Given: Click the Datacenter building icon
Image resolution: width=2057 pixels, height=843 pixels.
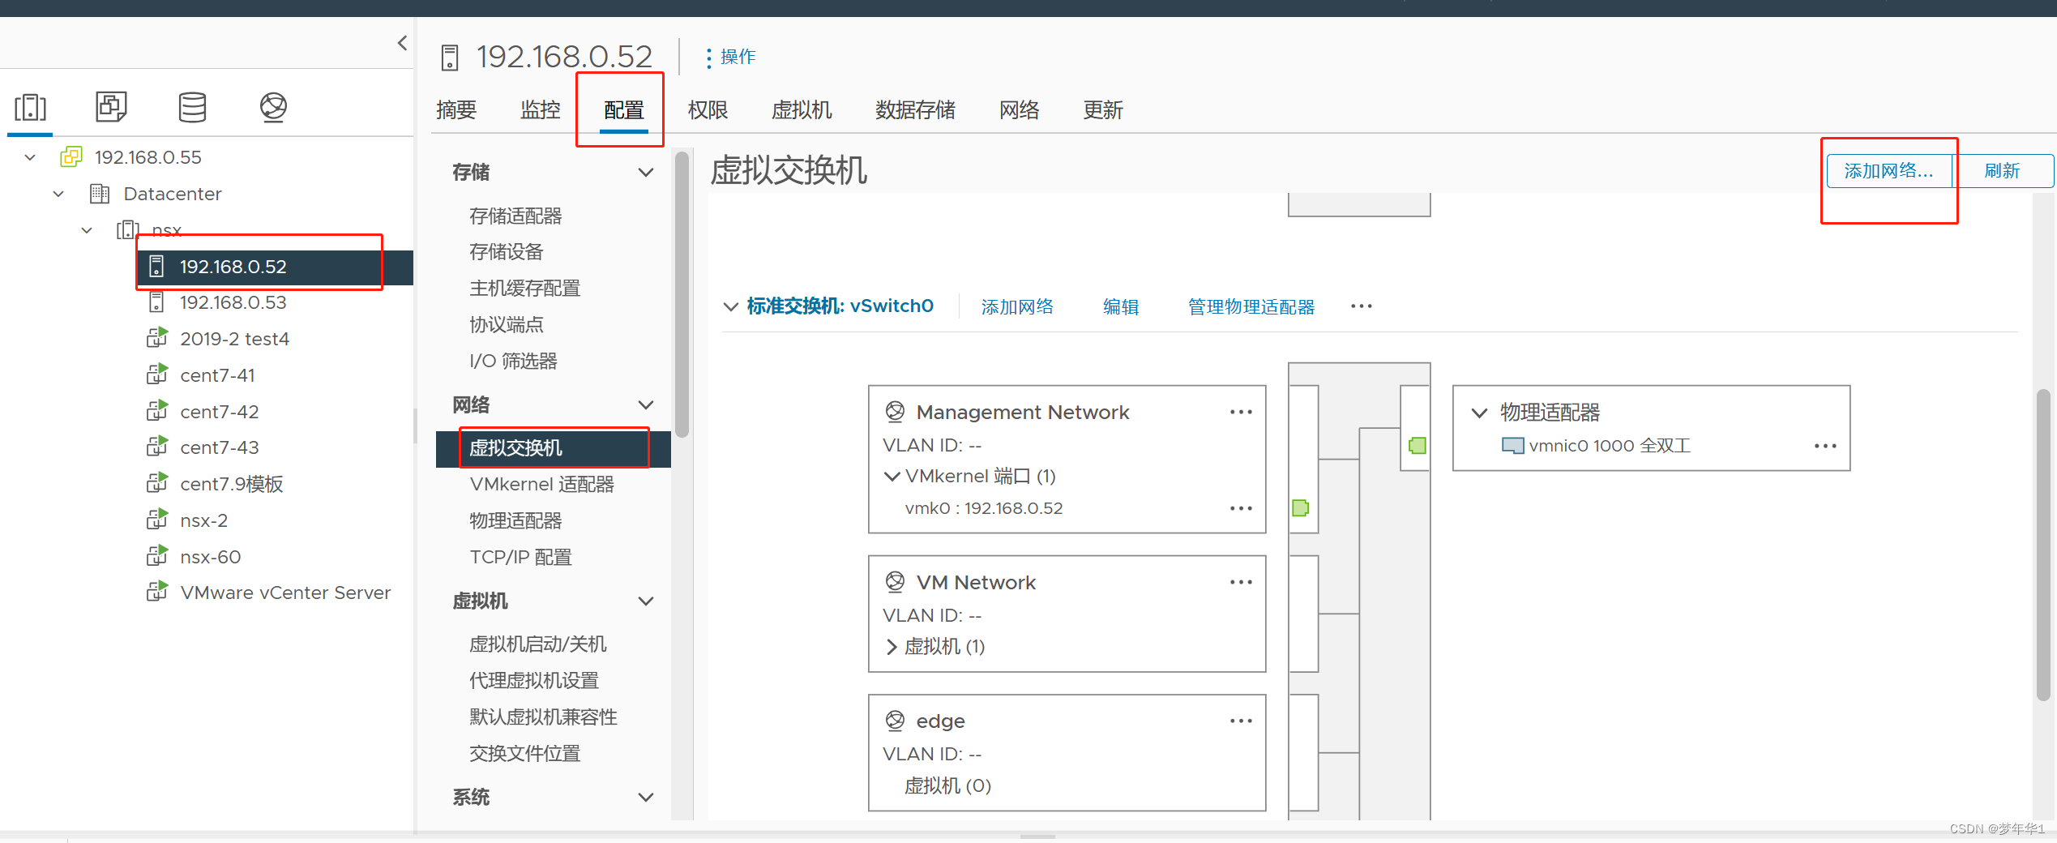Looking at the screenshot, I should (x=100, y=194).
